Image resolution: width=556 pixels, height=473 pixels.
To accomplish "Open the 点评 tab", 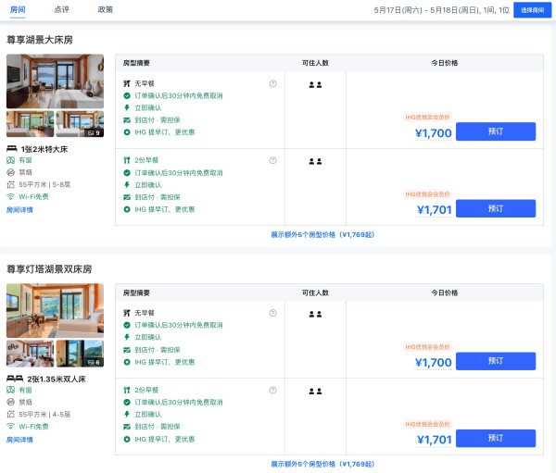I will point(61,9).
